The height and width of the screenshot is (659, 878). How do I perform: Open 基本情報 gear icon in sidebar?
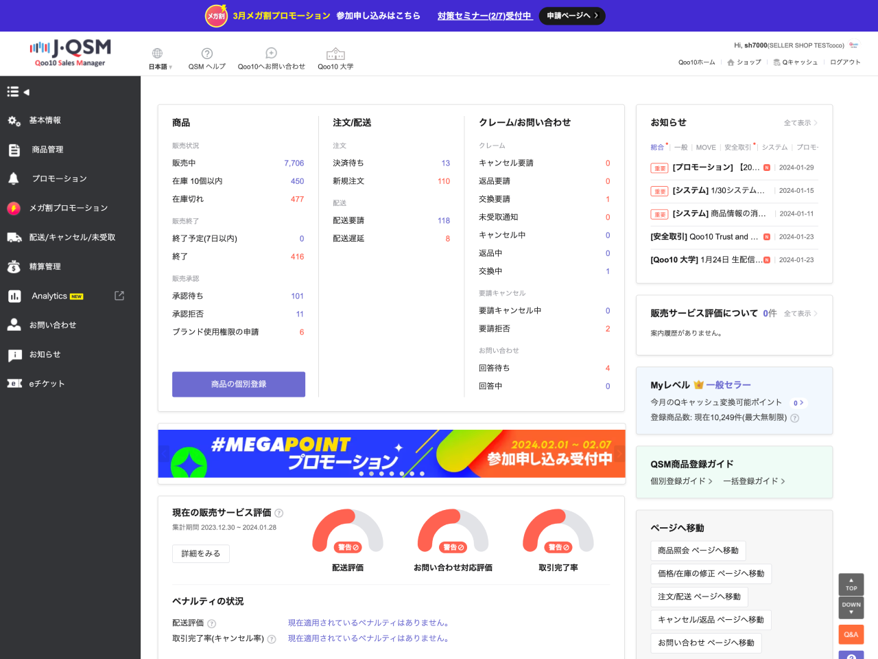click(x=14, y=121)
